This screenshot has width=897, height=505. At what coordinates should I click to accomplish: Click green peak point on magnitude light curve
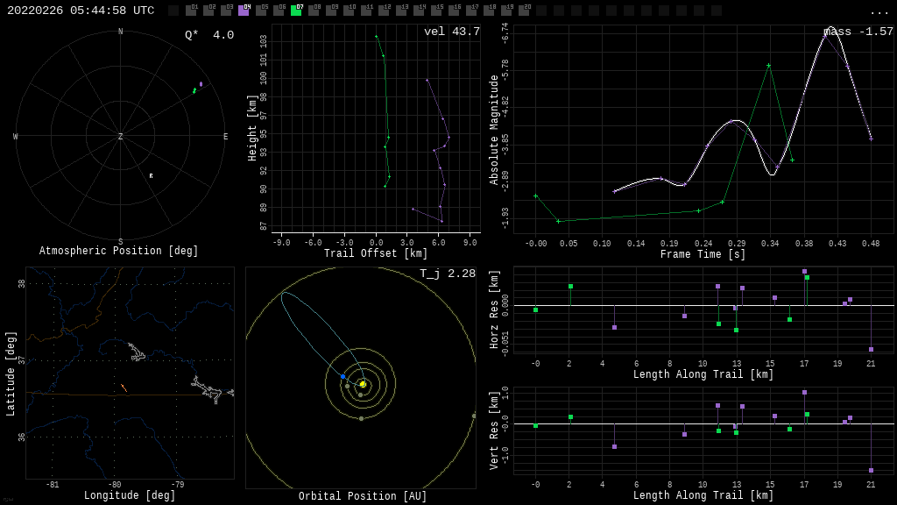coord(768,66)
